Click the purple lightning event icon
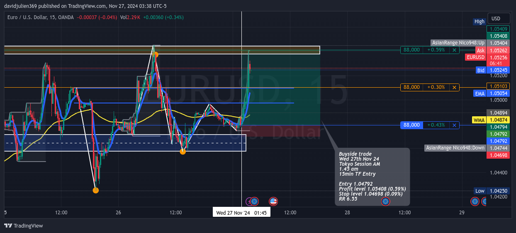The width and height of the screenshot is (516, 233). click(x=249, y=201)
